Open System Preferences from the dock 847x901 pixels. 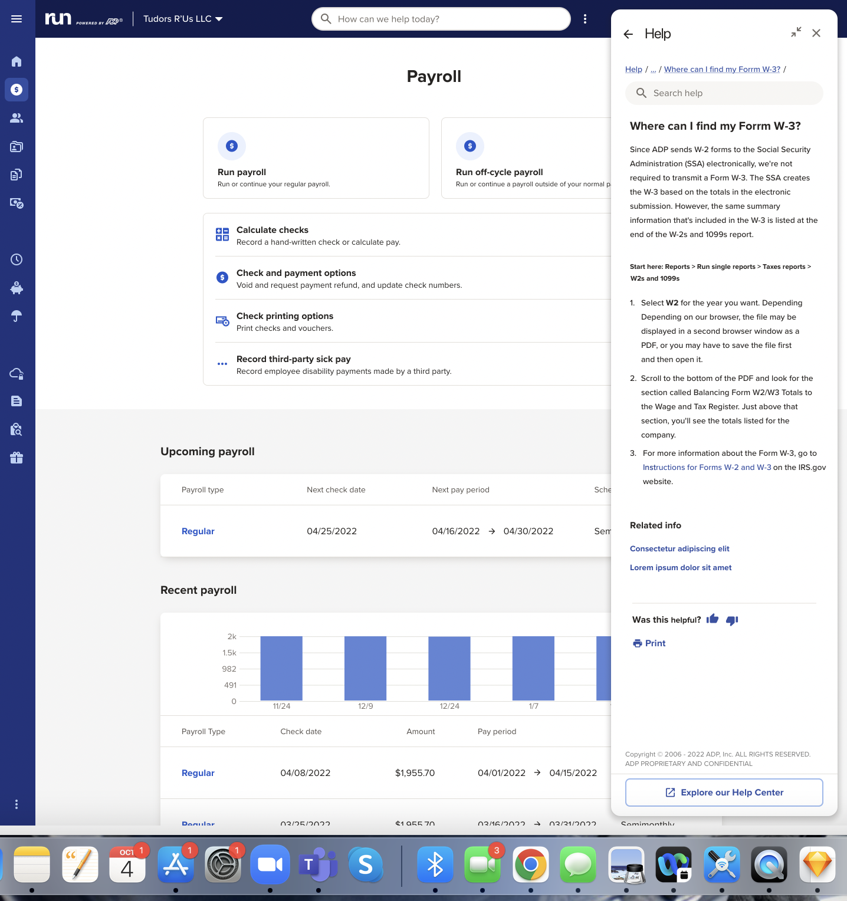[223, 864]
